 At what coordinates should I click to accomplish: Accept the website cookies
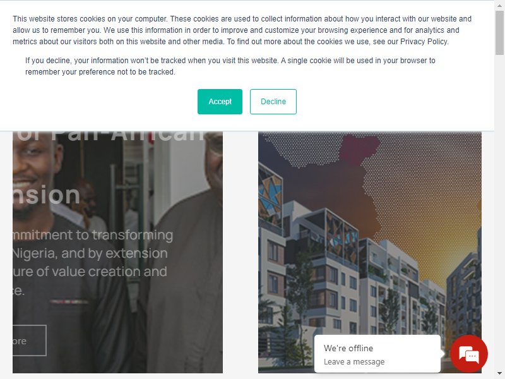pos(220,102)
